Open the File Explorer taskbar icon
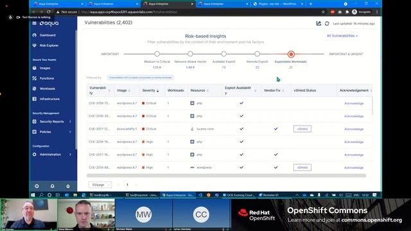411x231 pixels. coord(75,195)
